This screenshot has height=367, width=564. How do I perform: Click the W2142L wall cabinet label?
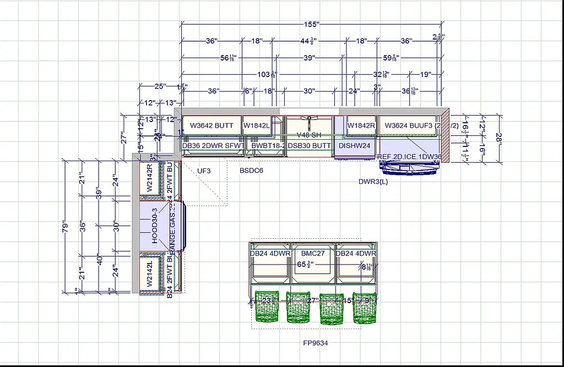[150, 273]
